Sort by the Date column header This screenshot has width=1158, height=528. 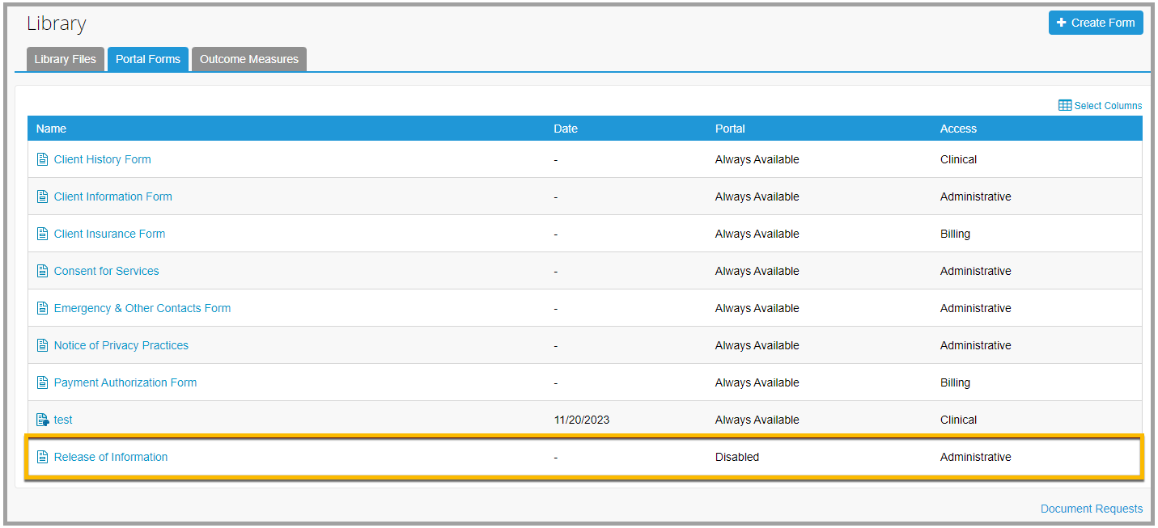click(566, 129)
